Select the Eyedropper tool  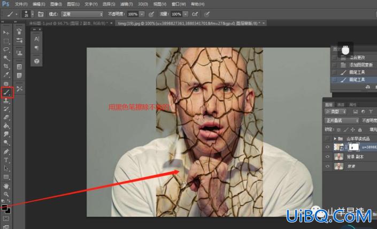click(6, 75)
